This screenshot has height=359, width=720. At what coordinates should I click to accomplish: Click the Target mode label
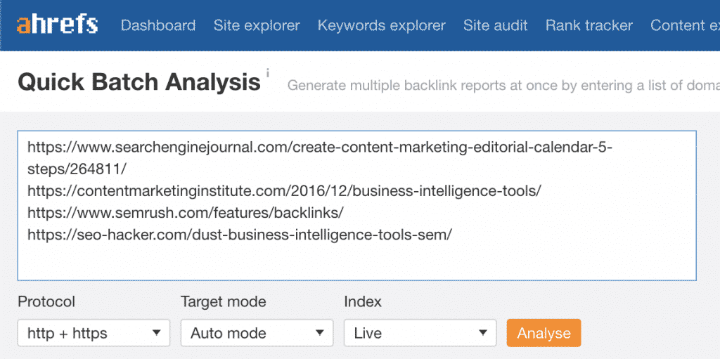(x=223, y=302)
